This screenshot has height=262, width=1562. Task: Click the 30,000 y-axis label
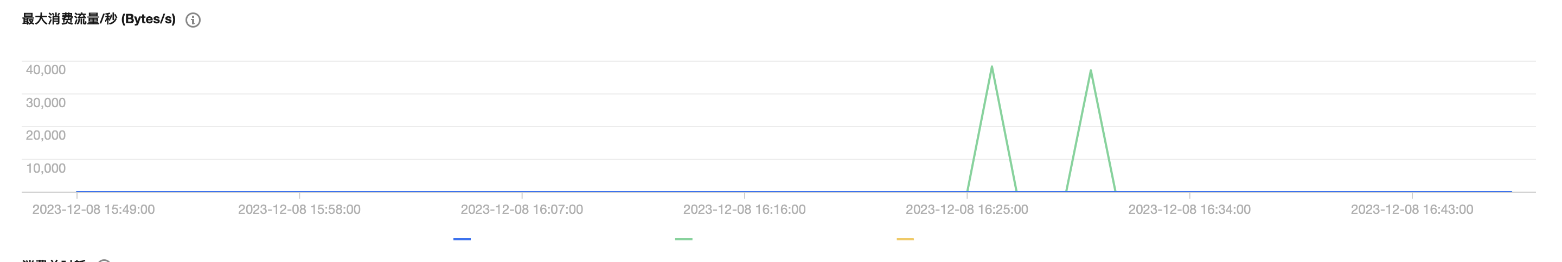46,102
